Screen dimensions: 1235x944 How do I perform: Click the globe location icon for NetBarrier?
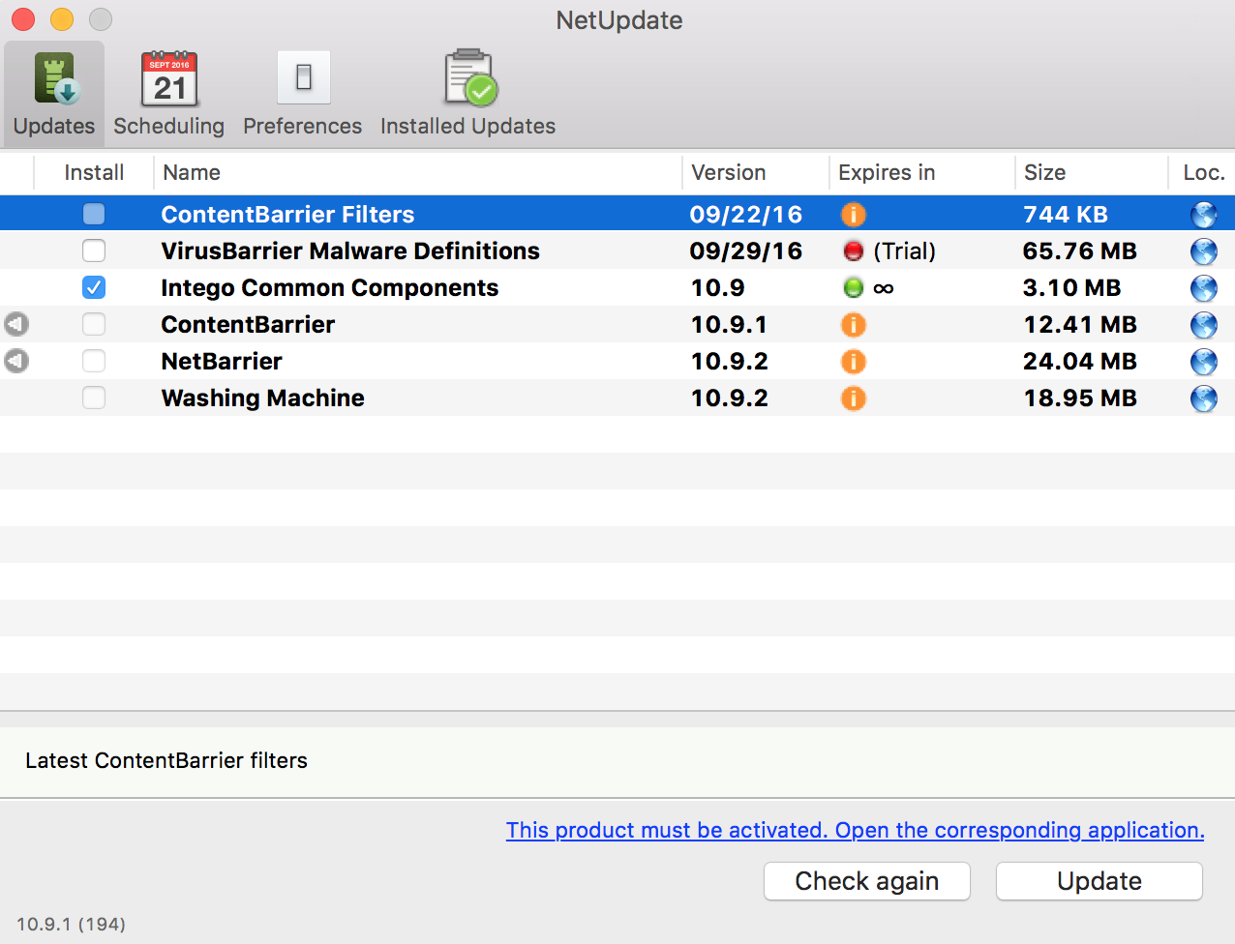point(1204,361)
